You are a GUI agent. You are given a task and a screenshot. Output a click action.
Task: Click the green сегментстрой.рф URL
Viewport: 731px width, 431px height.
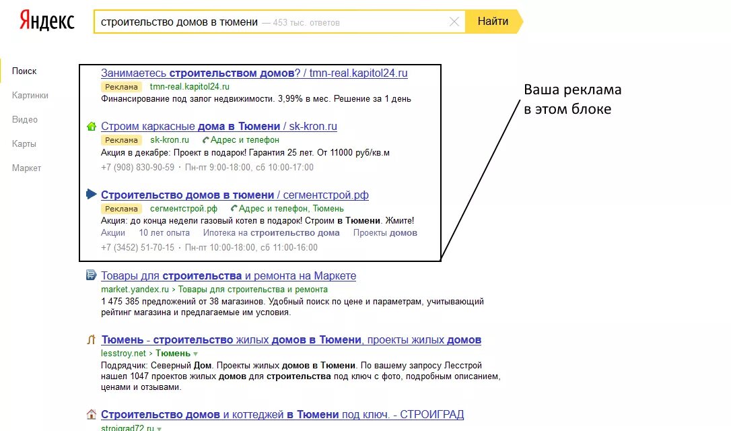tap(184, 209)
